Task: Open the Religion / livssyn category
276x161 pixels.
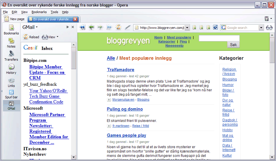Action: pos(229,71)
